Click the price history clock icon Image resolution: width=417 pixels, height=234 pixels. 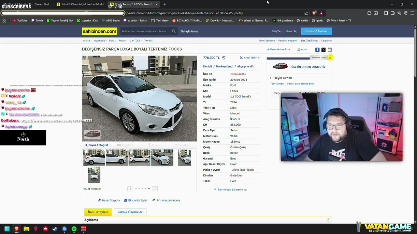pyautogui.click(x=223, y=58)
